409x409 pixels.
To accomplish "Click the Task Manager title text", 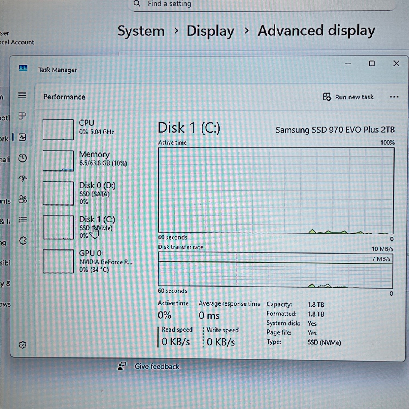I will (x=58, y=70).
